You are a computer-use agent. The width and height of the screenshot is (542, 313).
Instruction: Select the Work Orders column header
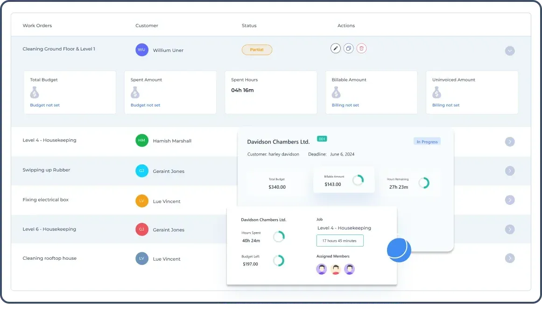37,26
